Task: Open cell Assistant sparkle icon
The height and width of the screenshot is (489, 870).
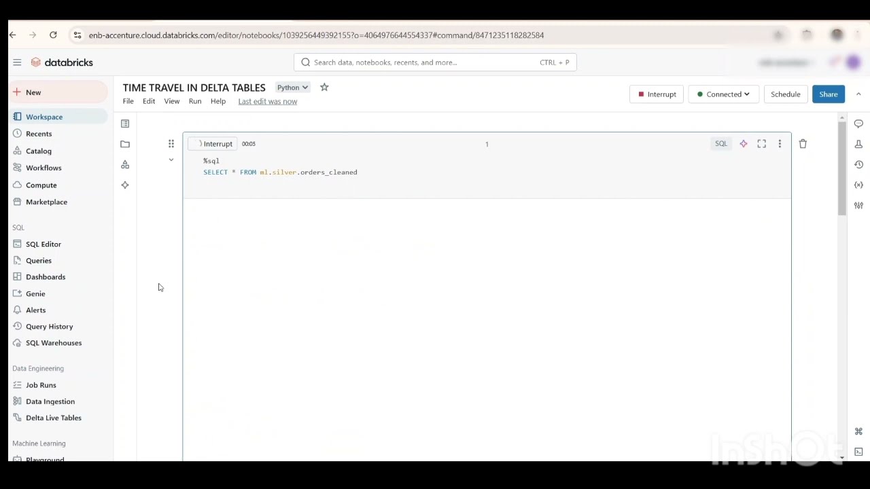Action: 744,143
